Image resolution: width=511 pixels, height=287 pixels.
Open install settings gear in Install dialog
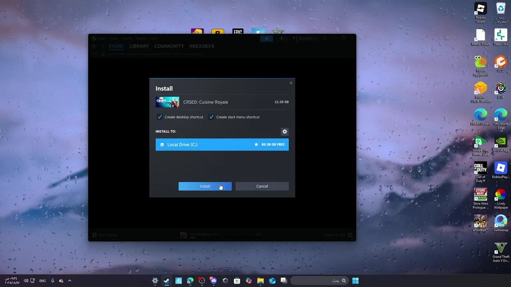click(x=285, y=132)
